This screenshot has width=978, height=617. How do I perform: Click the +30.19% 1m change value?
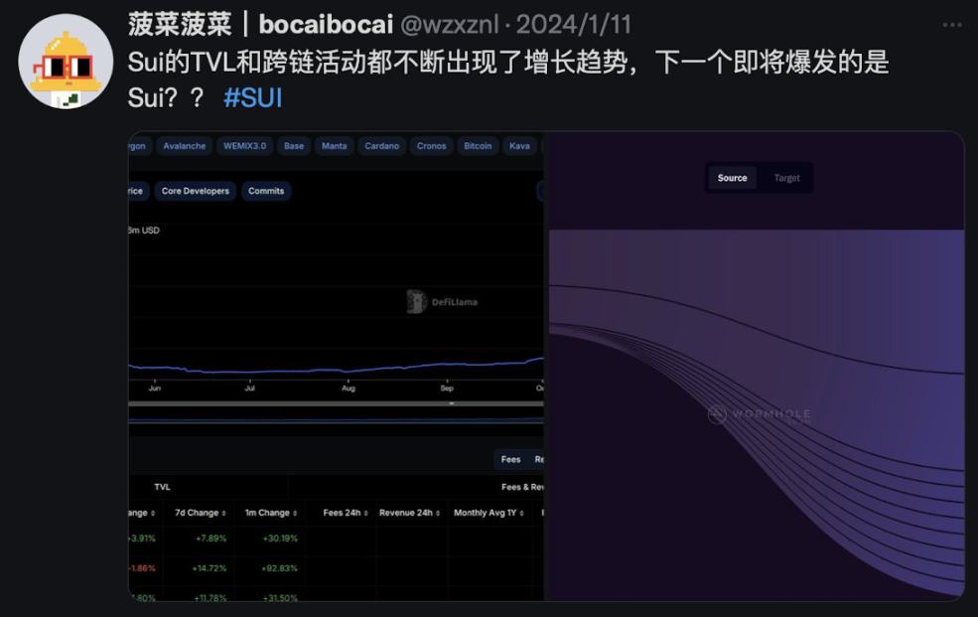(x=280, y=539)
